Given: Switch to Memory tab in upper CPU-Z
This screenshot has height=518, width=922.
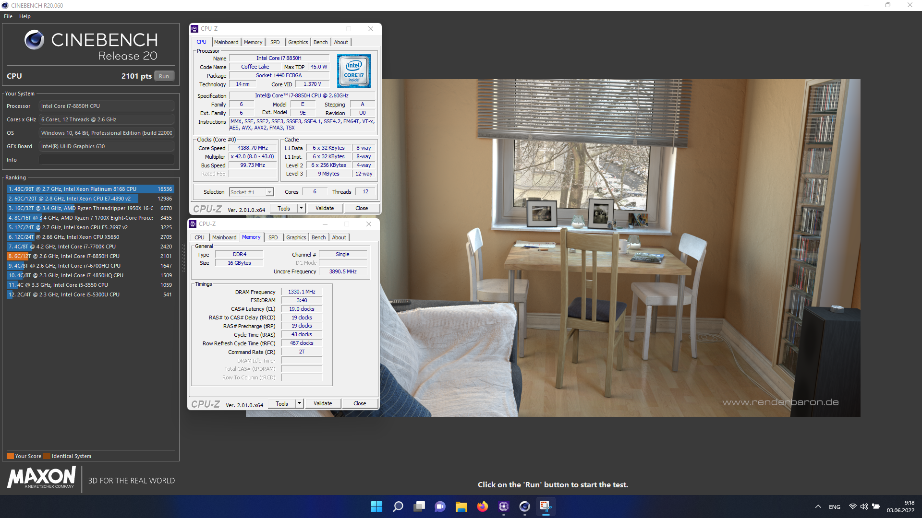Looking at the screenshot, I should point(253,42).
